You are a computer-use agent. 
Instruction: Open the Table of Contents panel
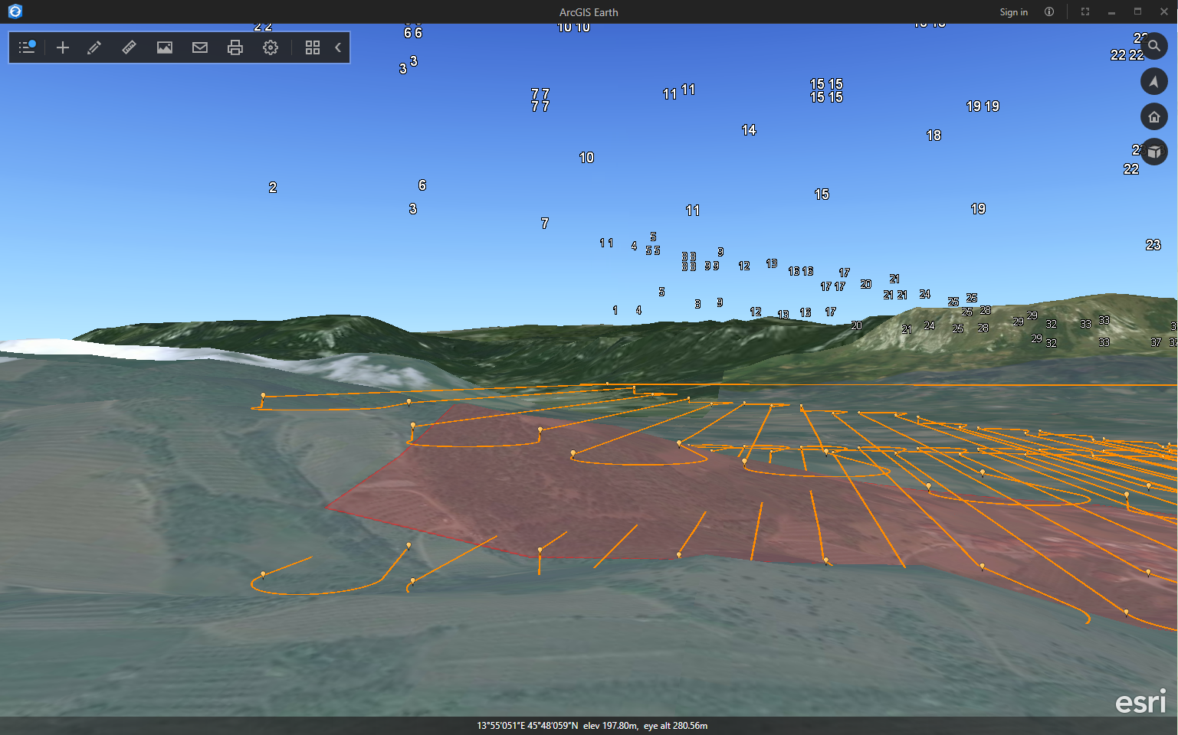26,47
